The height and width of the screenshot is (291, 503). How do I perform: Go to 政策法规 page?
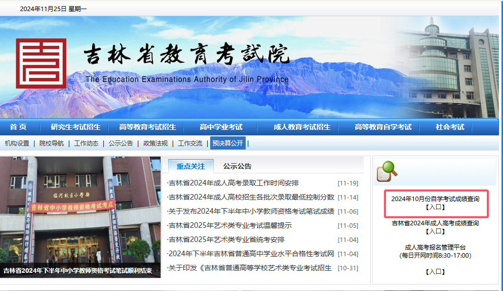tap(156, 143)
